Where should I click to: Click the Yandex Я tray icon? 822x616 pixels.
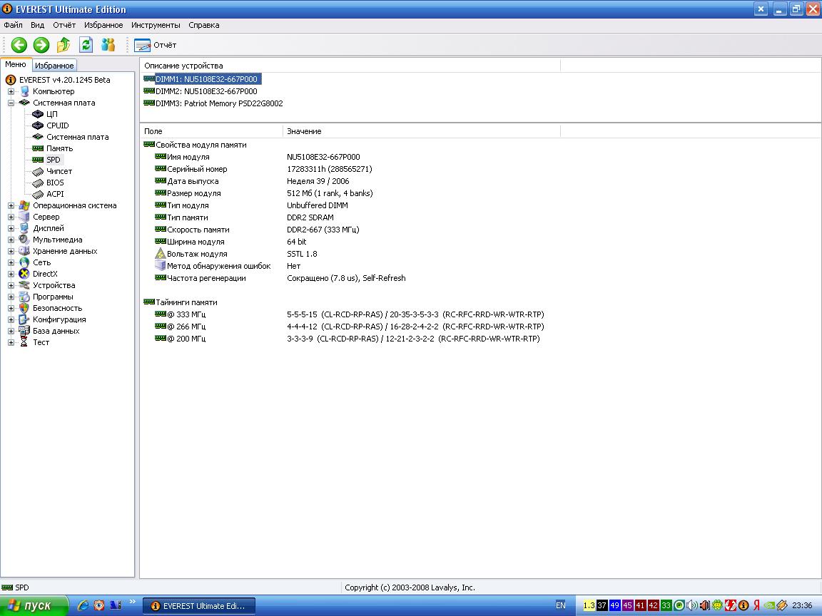point(756,605)
